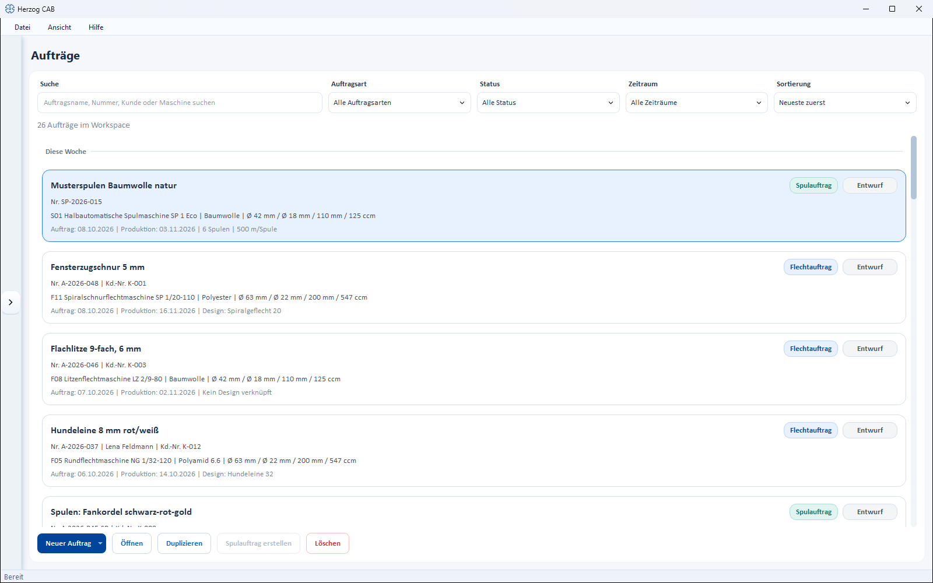
Task: Click the Design: Hundeleine 32 text
Action: [x=238, y=474]
